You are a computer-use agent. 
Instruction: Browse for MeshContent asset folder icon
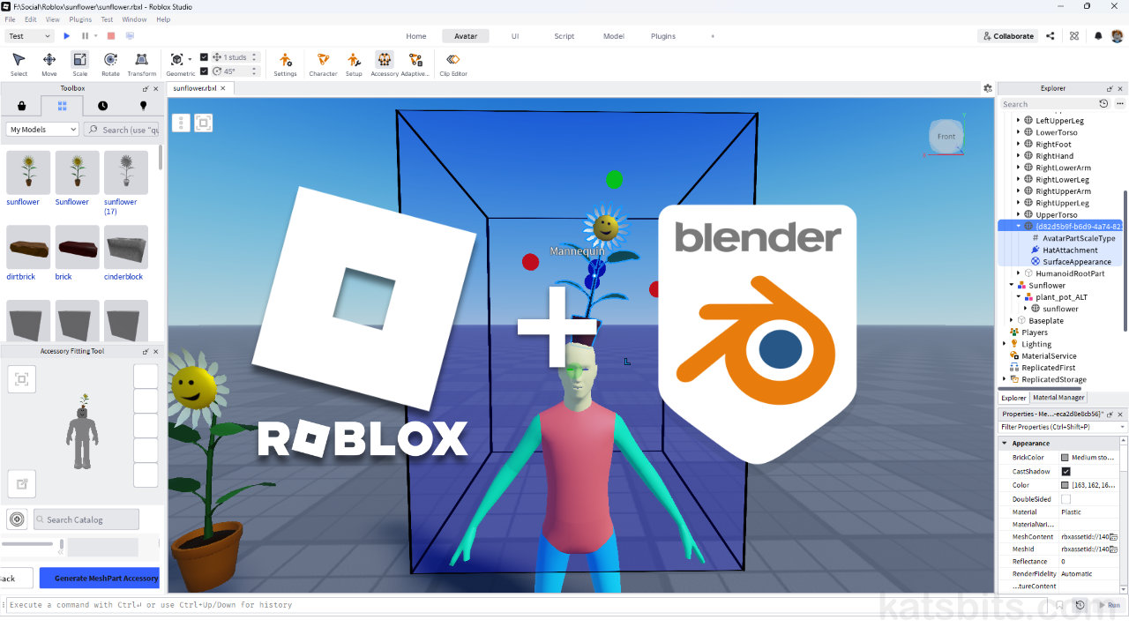1114,537
